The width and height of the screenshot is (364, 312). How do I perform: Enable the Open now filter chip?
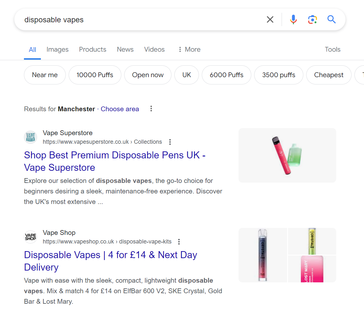pyautogui.click(x=148, y=75)
